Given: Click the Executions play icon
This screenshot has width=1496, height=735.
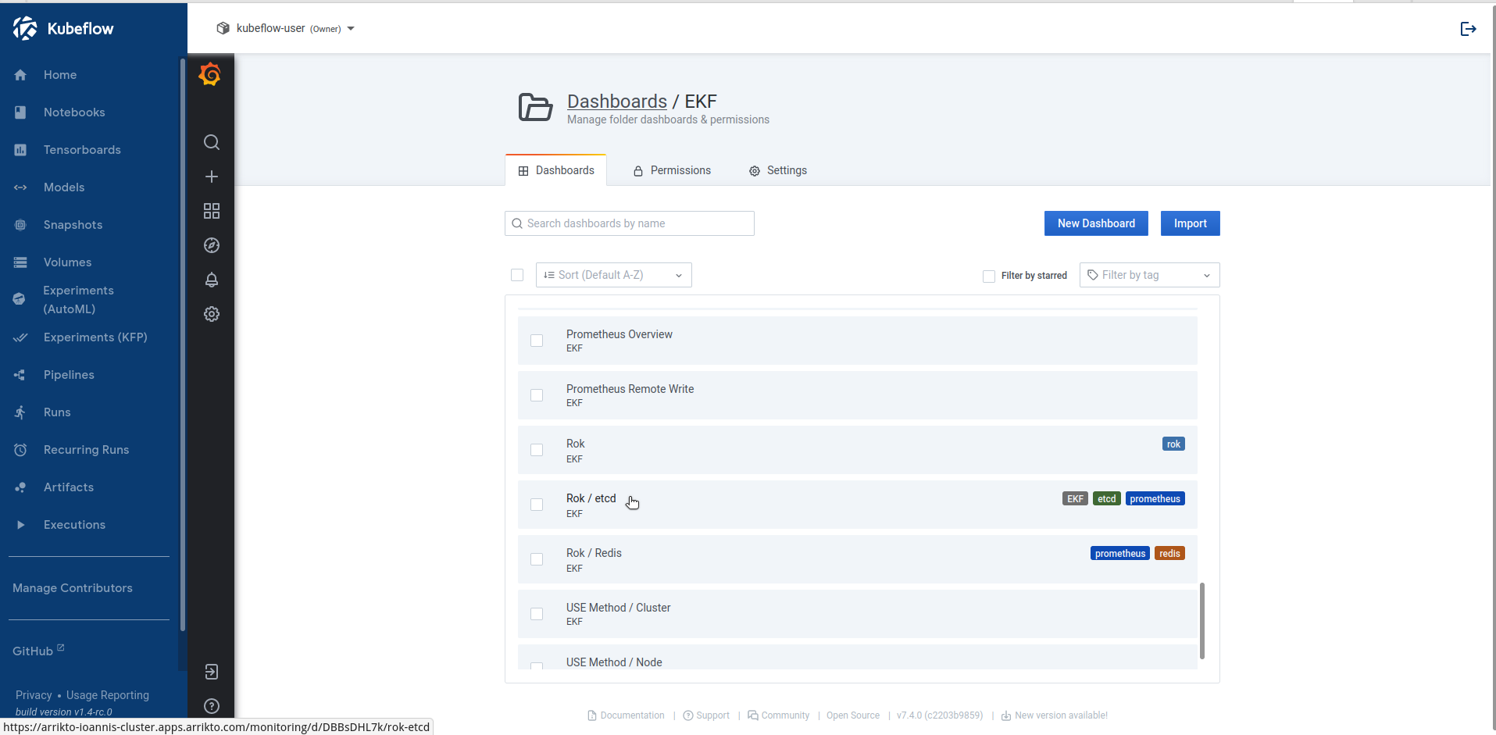Looking at the screenshot, I should point(20,525).
